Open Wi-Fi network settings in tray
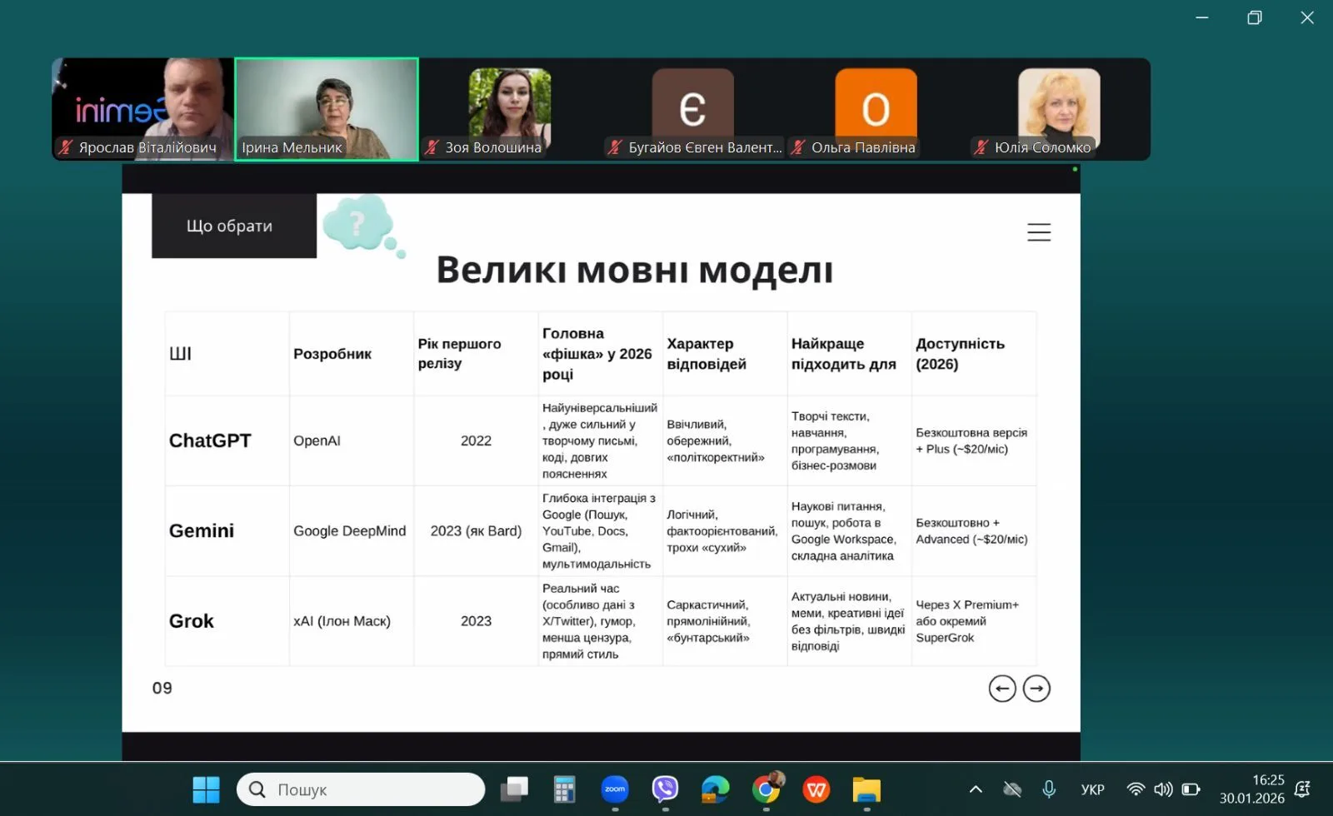This screenshot has width=1333, height=816. tap(1136, 789)
